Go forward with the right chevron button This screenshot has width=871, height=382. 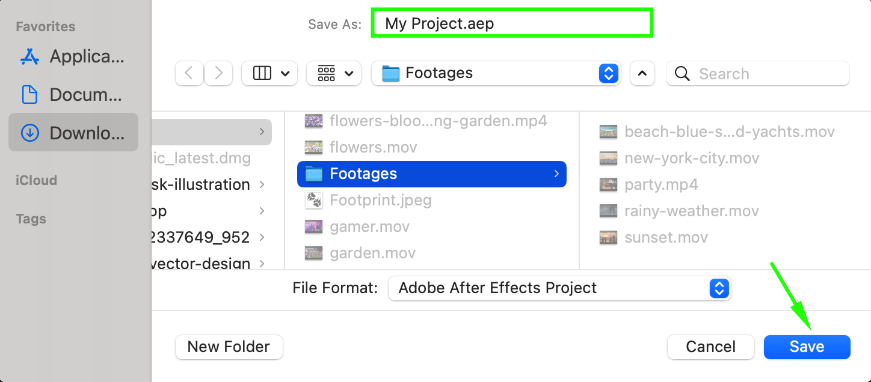pos(218,73)
